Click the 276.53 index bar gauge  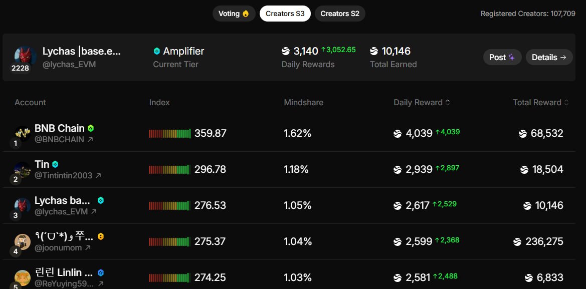tap(169, 206)
